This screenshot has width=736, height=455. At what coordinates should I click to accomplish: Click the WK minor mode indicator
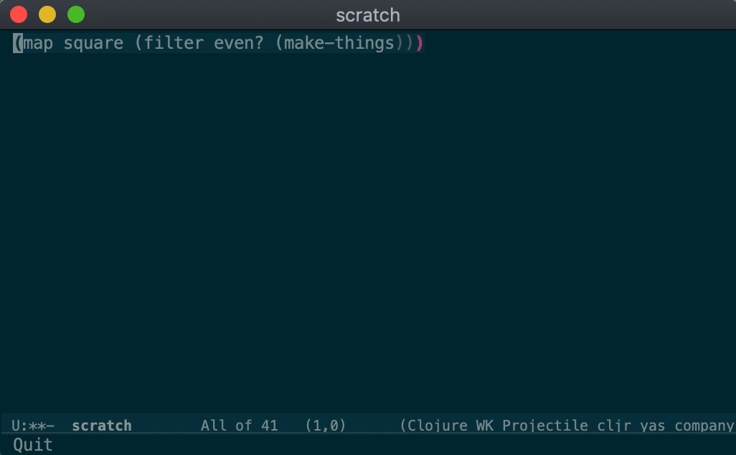485,426
